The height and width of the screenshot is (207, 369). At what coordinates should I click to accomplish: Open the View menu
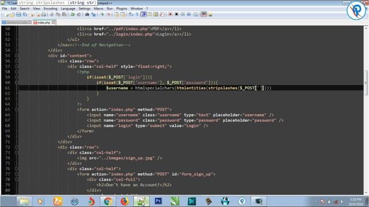(x=36, y=9)
